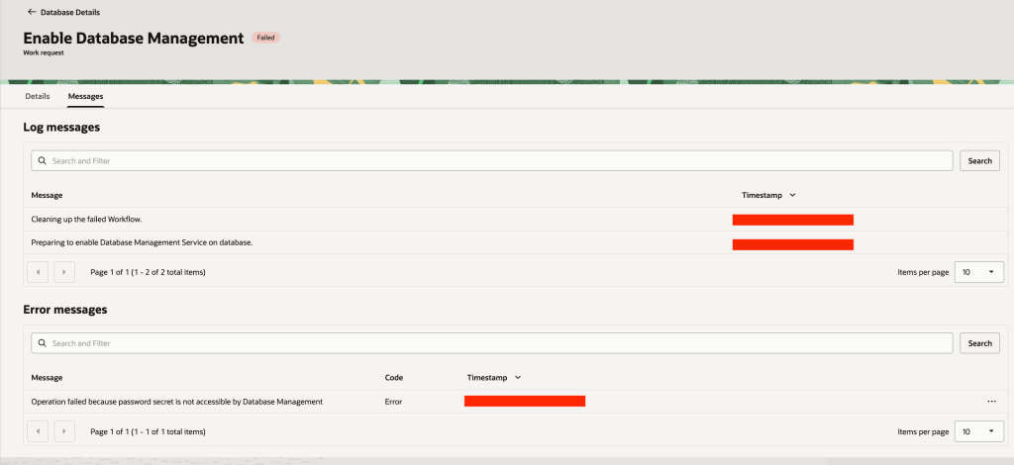Go to previous page in Log messages

(x=37, y=271)
